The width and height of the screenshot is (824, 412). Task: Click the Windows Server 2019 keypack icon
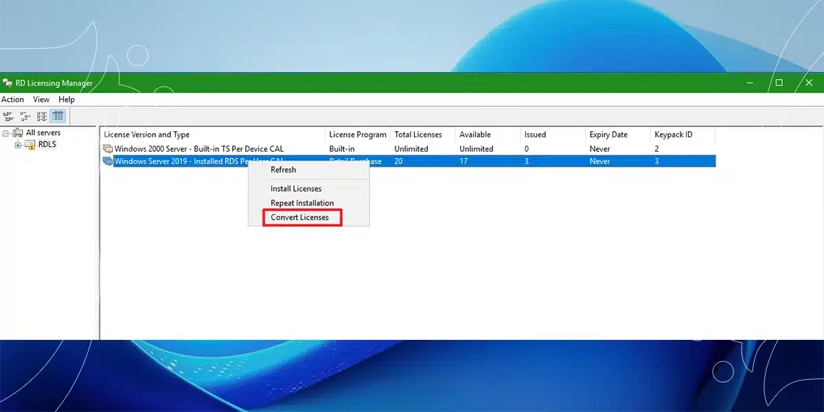[x=108, y=161]
